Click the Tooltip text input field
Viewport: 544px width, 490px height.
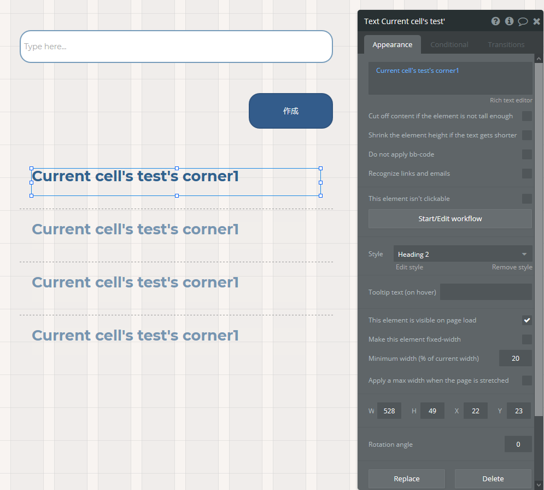tap(485, 292)
